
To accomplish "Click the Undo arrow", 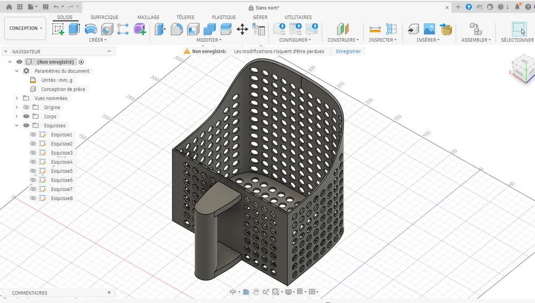I will (x=56, y=7).
